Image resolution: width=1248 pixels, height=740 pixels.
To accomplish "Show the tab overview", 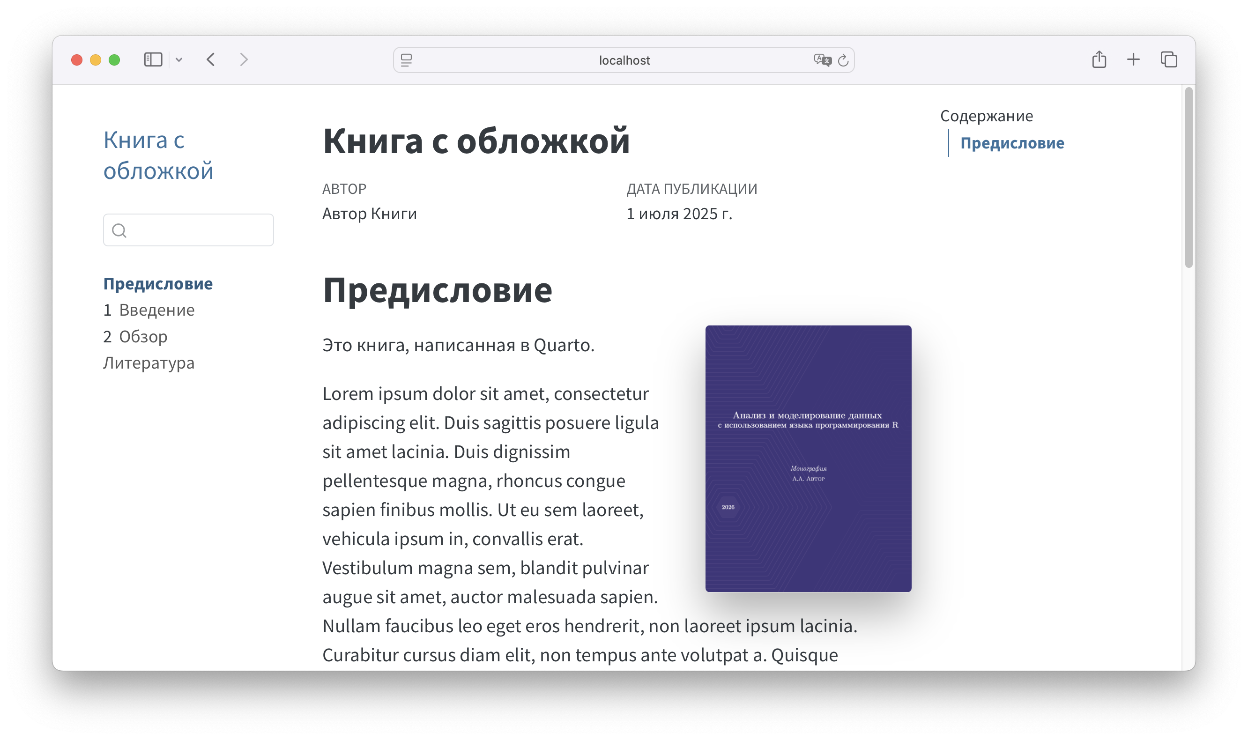I will point(1169,60).
